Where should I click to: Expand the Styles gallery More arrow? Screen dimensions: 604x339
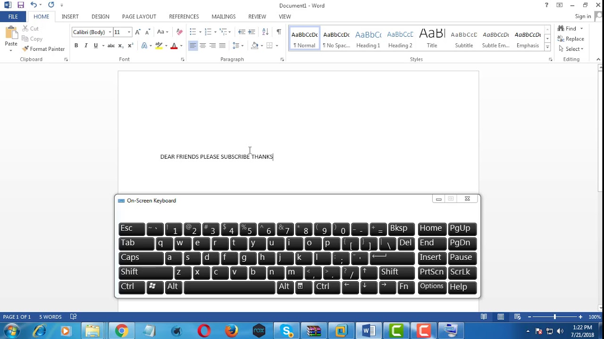pyautogui.click(x=547, y=47)
